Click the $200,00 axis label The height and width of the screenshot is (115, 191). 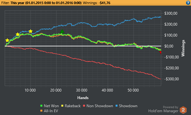[171, 24]
